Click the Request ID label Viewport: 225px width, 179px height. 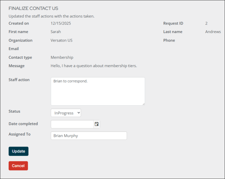[x=173, y=23]
